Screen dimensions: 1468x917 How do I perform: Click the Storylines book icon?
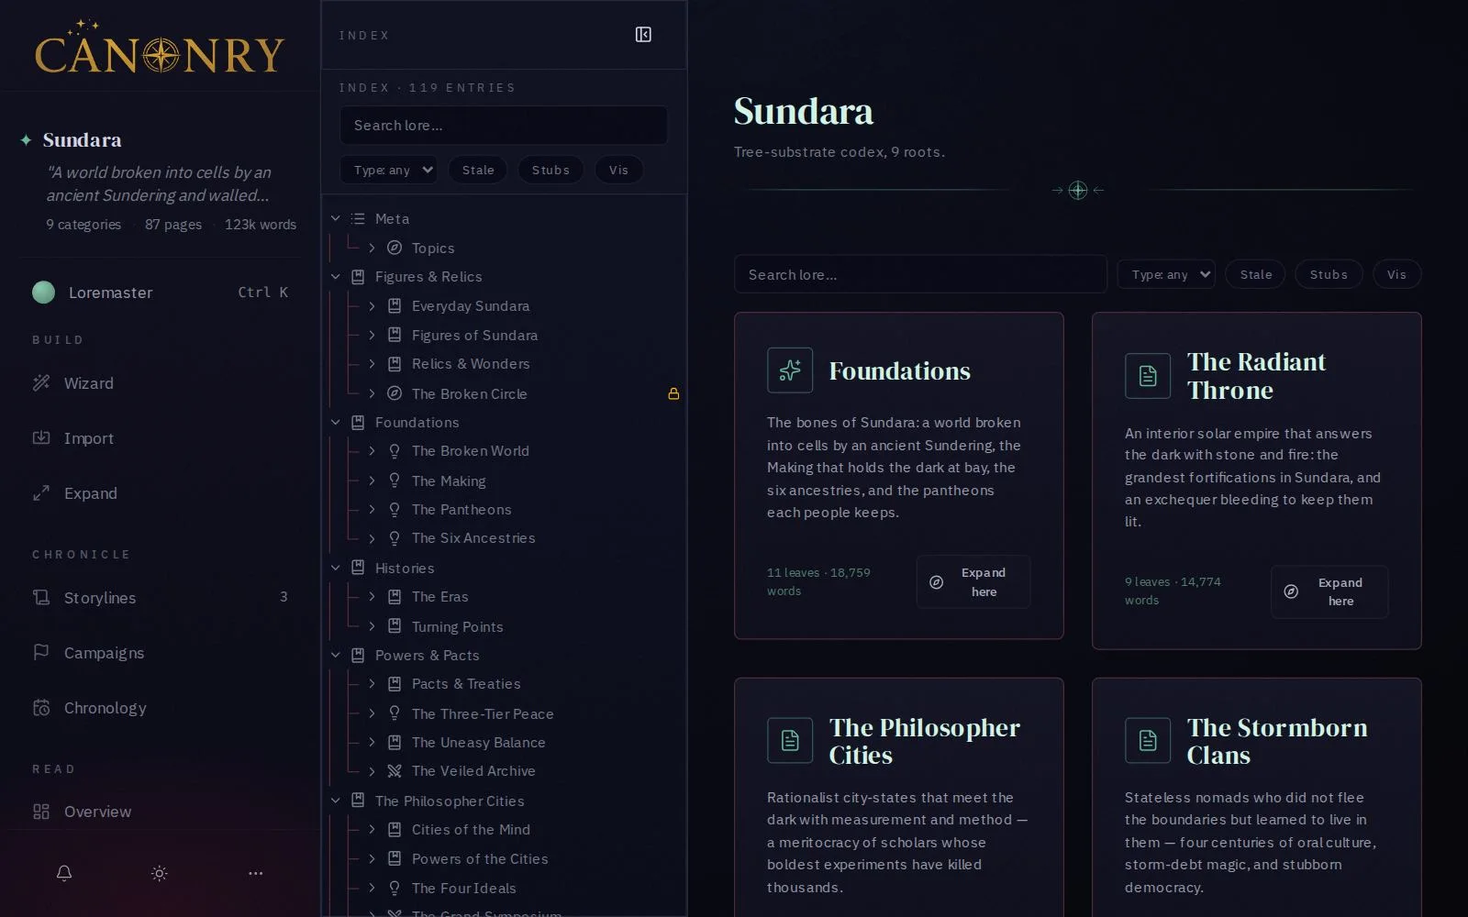(x=41, y=598)
